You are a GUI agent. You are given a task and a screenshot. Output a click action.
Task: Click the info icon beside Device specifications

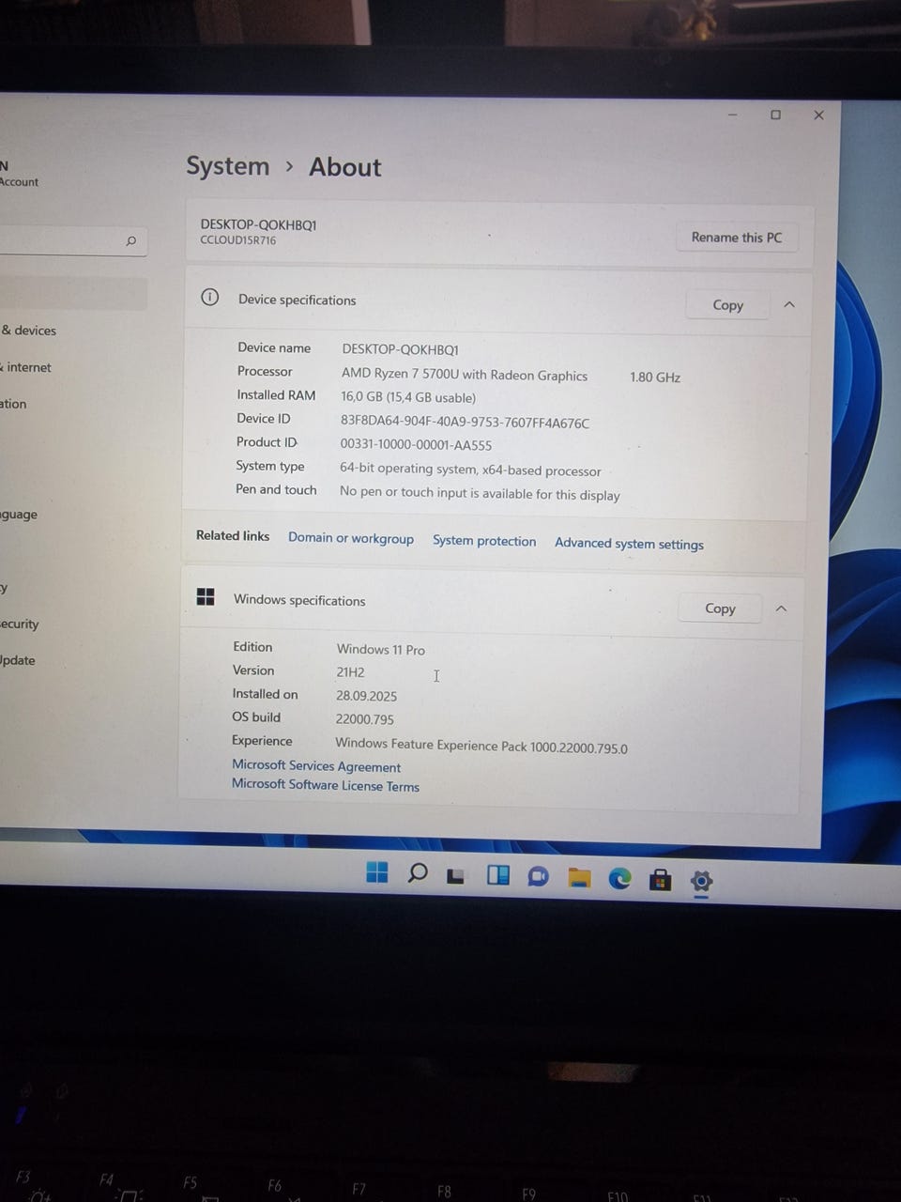(210, 298)
